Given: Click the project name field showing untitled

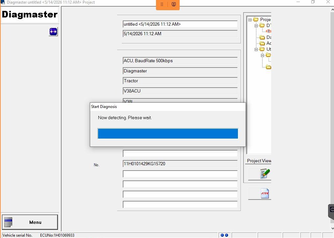Looking at the screenshot, I should pos(180,24).
